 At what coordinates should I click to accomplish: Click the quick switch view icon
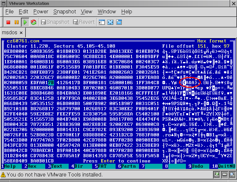click(119, 22)
